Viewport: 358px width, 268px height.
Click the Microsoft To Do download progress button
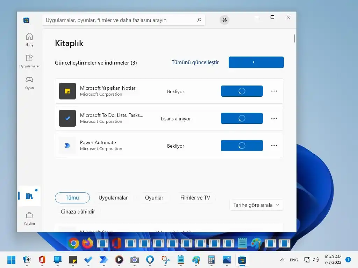tap(242, 118)
